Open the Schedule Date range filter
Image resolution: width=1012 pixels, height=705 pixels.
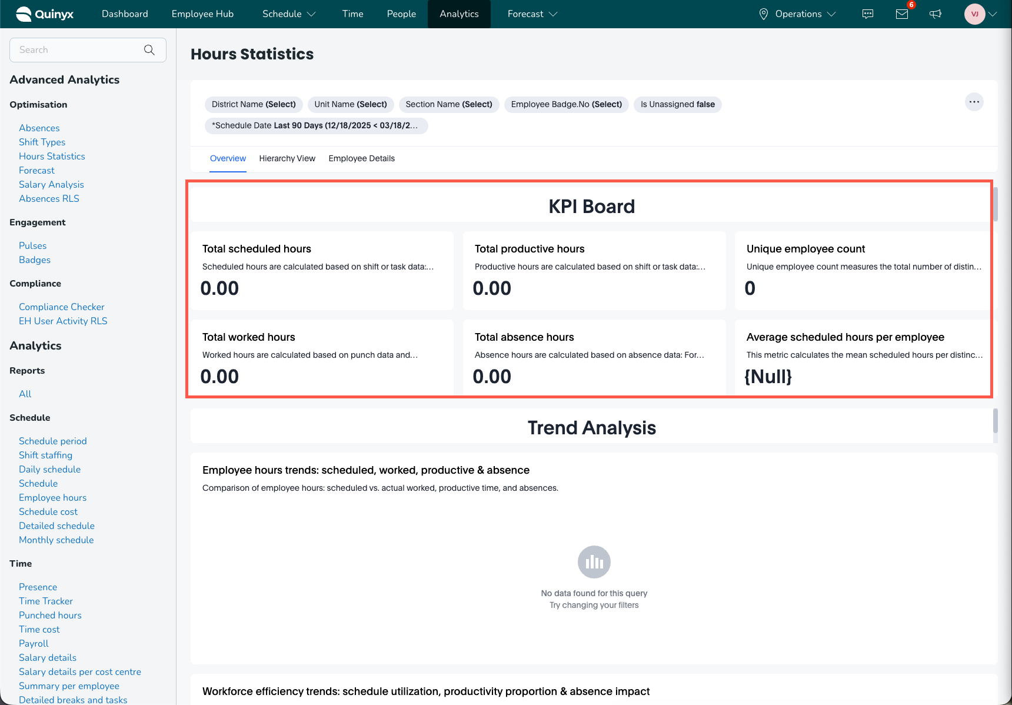point(315,125)
